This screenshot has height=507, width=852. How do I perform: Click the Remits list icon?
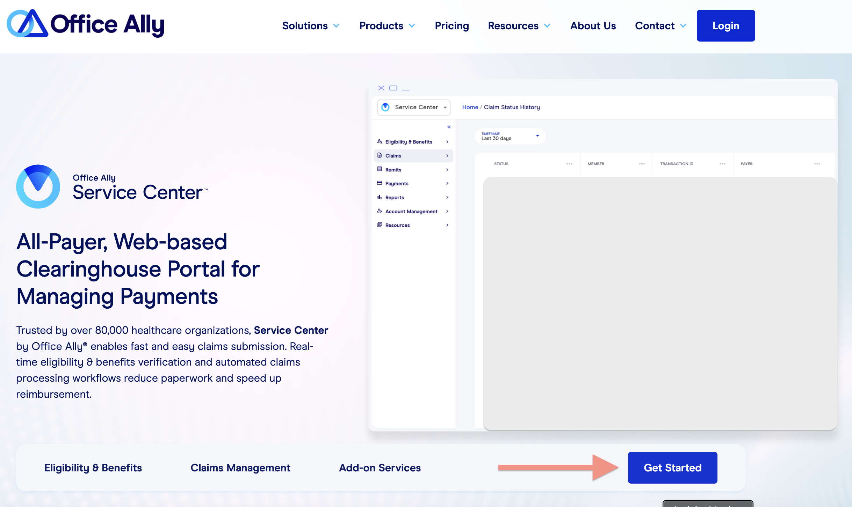pos(380,169)
